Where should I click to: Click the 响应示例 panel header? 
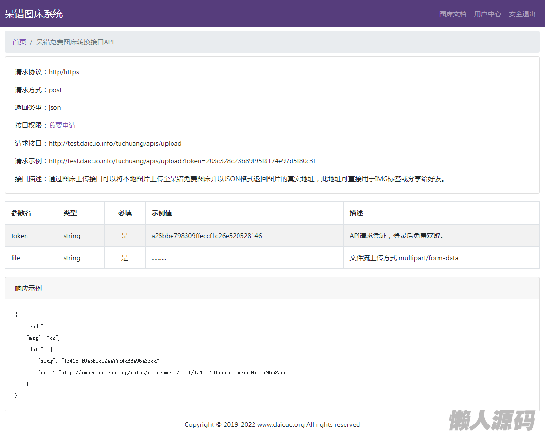point(28,288)
